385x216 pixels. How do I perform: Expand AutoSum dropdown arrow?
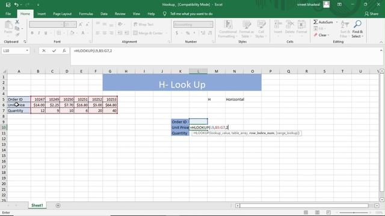point(337,22)
